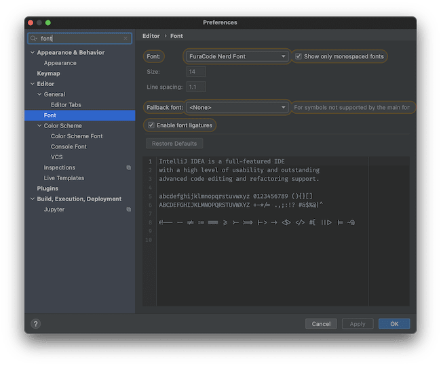The image size is (441, 366).
Task: Select the Jupyter settings item
Action: coord(54,209)
